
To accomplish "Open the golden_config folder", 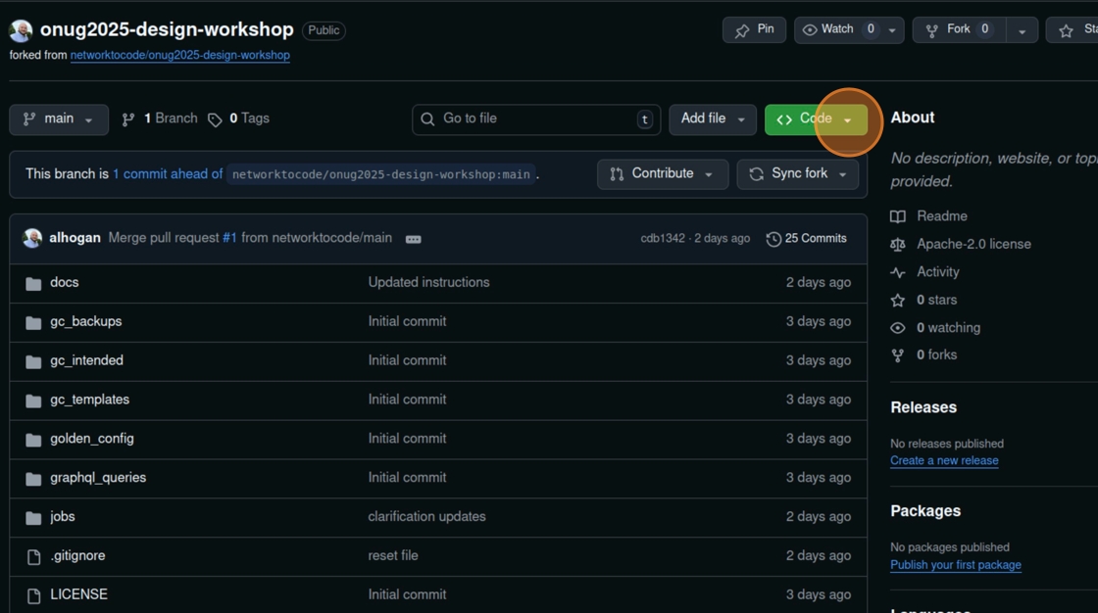I will click(x=92, y=439).
